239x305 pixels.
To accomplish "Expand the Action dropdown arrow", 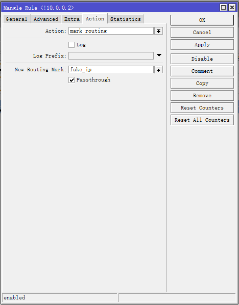I will pyautogui.click(x=158, y=31).
